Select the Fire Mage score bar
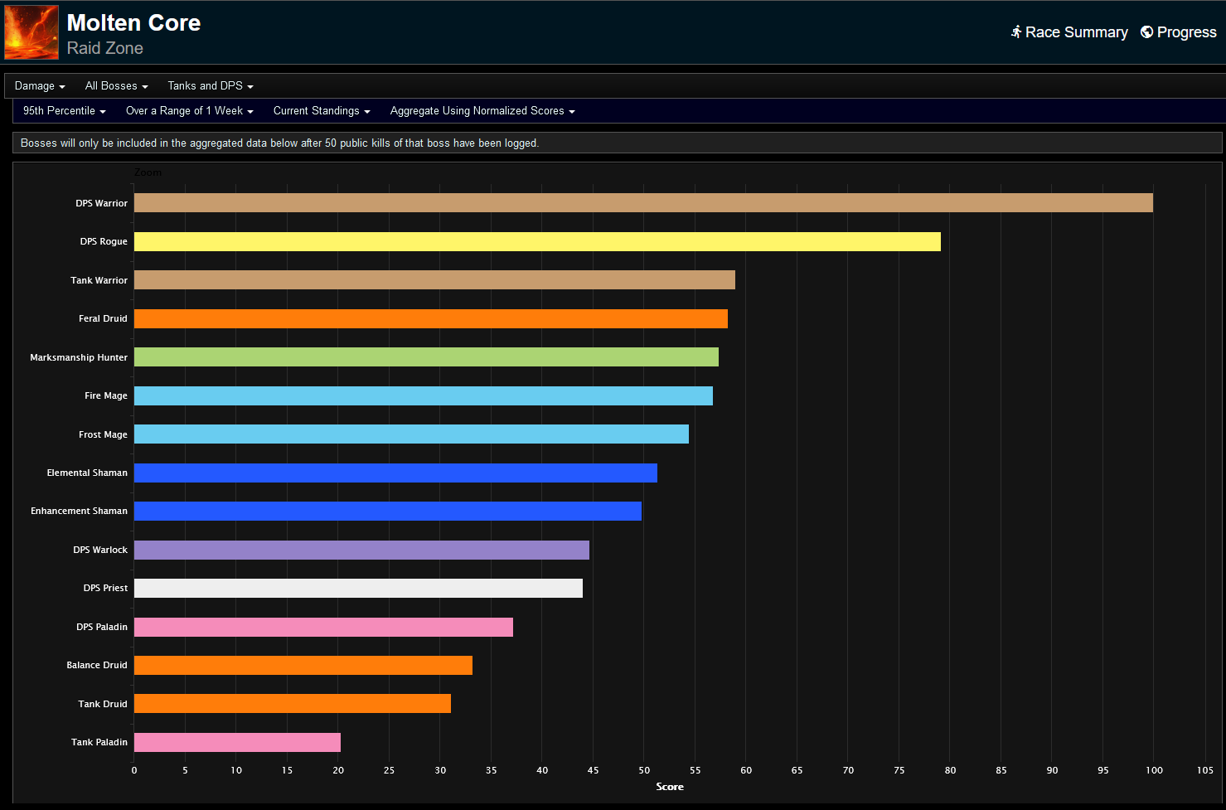Viewport: 1226px width, 810px height. tap(423, 395)
